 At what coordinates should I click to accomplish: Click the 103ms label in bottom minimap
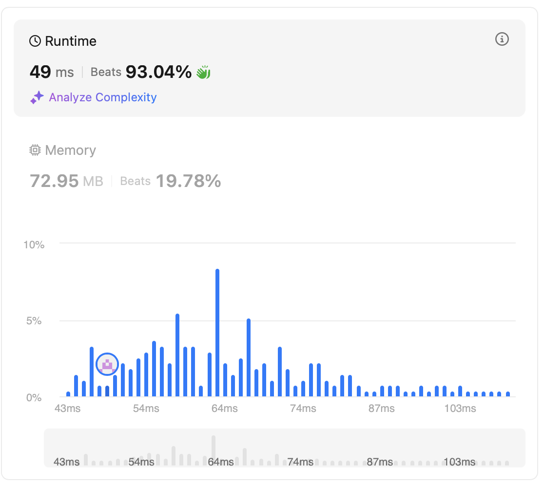[x=459, y=462]
